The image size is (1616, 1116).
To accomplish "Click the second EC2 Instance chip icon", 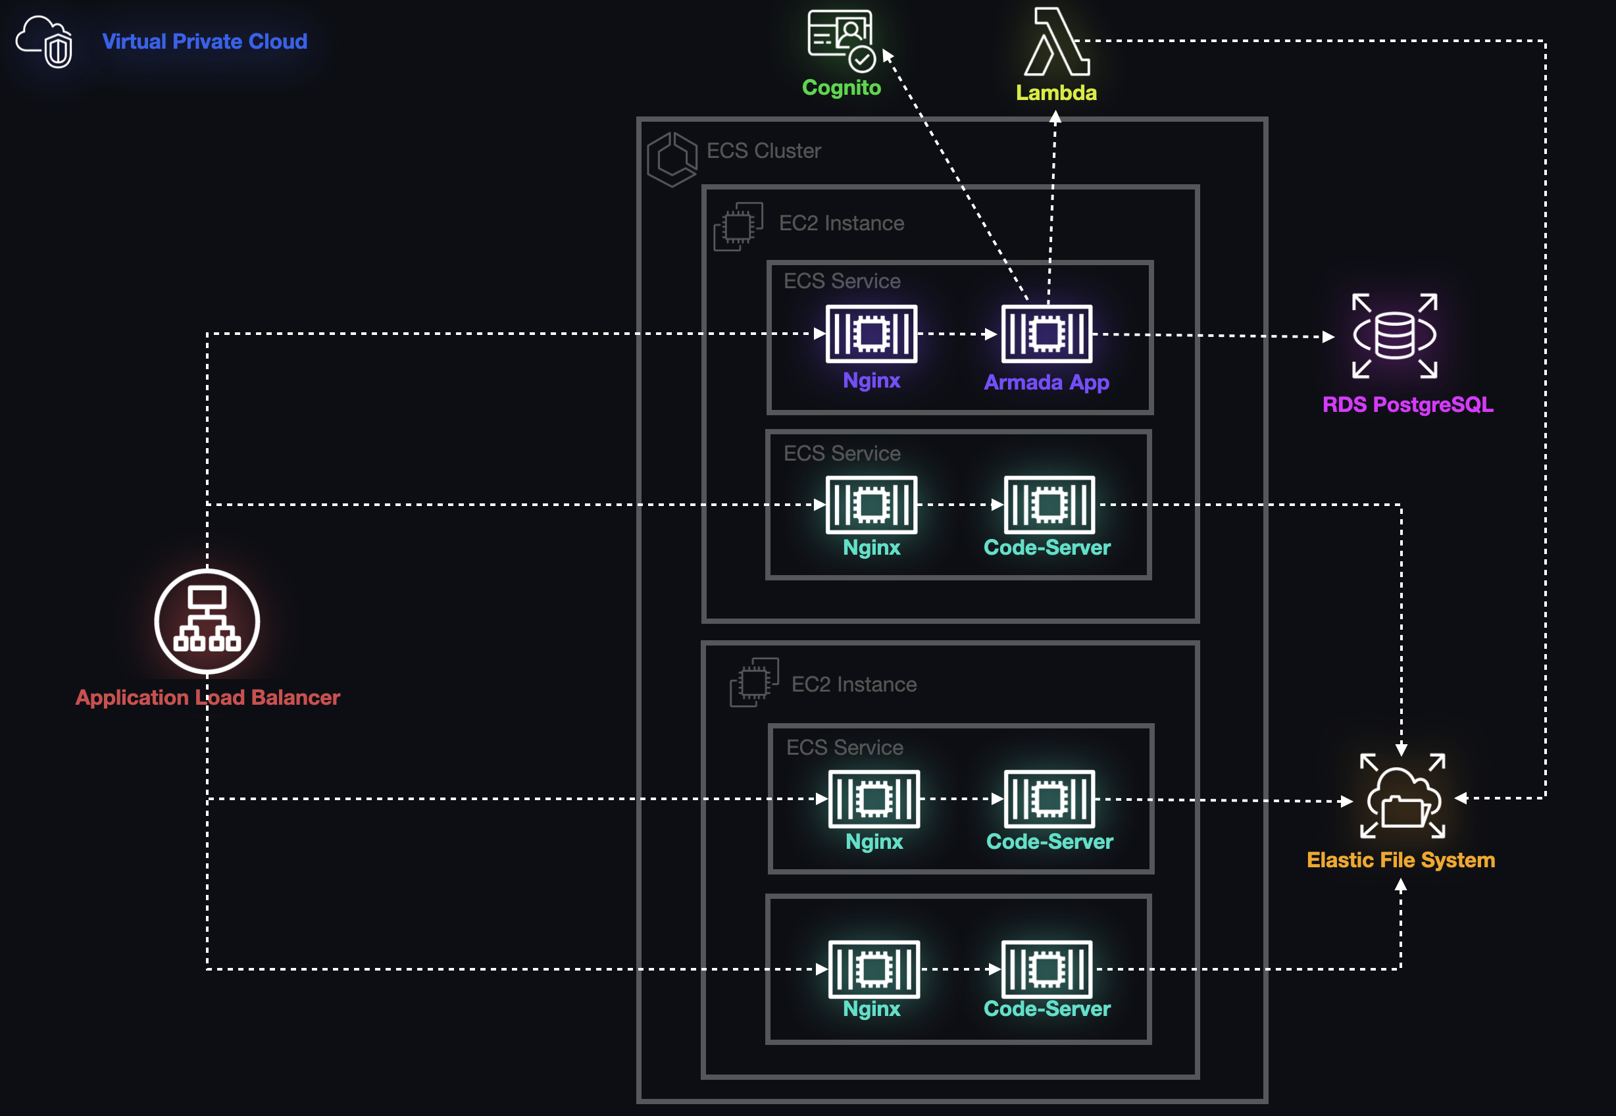I will [x=755, y=682].
